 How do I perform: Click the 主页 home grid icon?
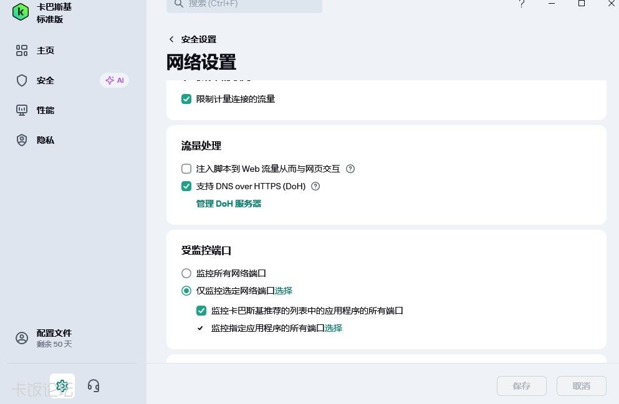22,50
